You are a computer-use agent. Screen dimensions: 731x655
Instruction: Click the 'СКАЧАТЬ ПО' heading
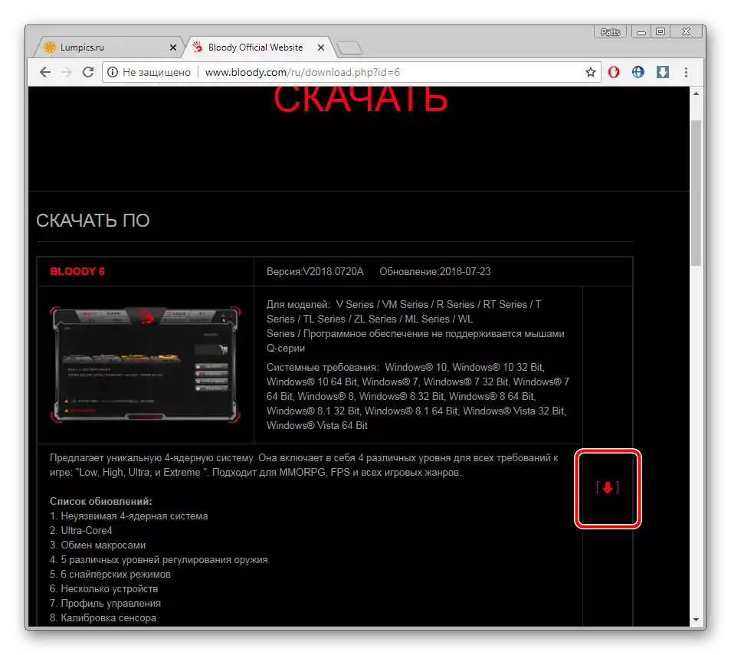point(93,221)
